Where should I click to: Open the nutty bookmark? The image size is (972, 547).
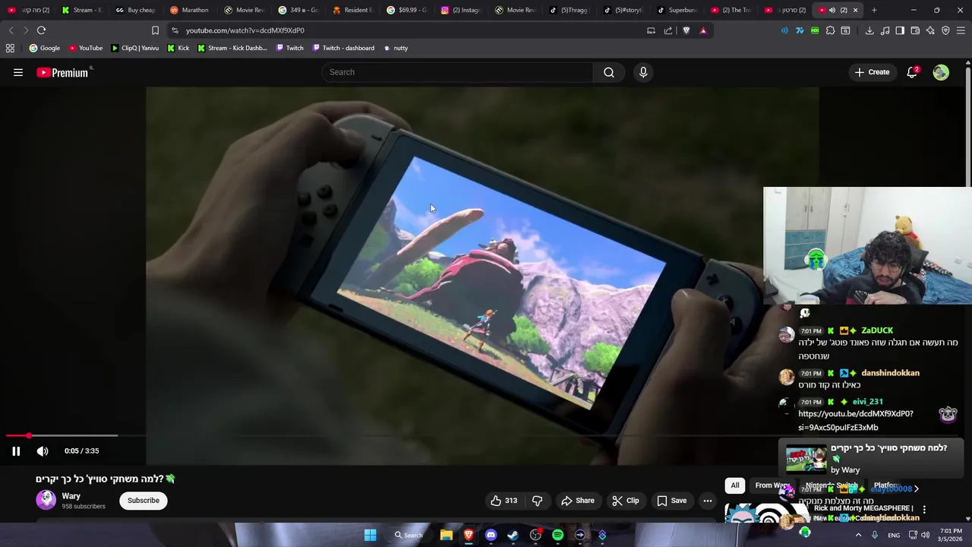coord(396,48)
